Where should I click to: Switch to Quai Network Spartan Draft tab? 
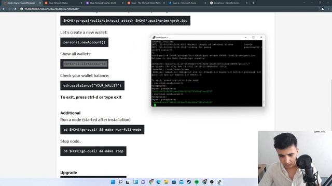pyautogui.click(x=104, y=3)
